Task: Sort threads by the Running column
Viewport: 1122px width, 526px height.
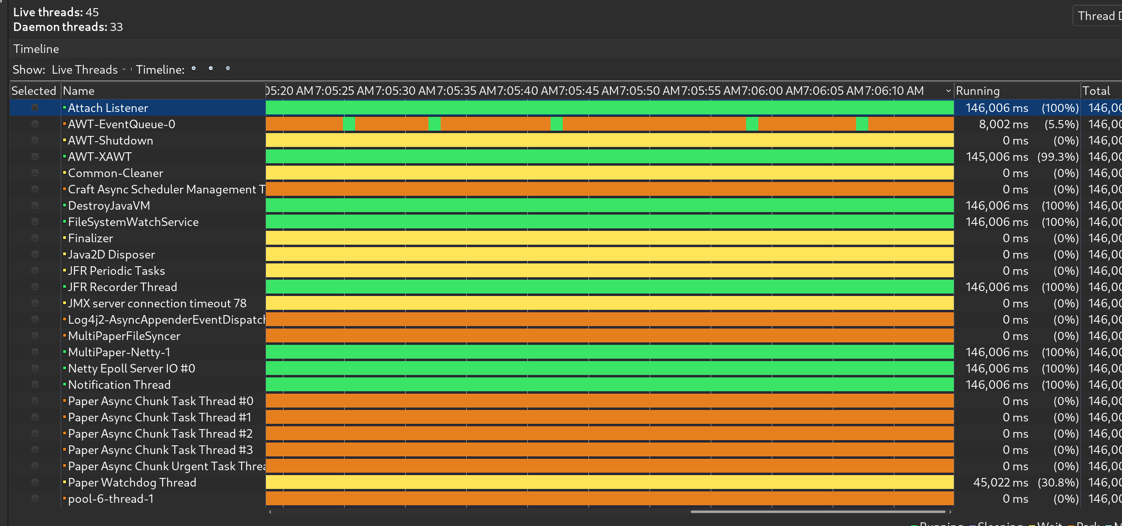Action: pyautogui.click(x=978, y=90)
